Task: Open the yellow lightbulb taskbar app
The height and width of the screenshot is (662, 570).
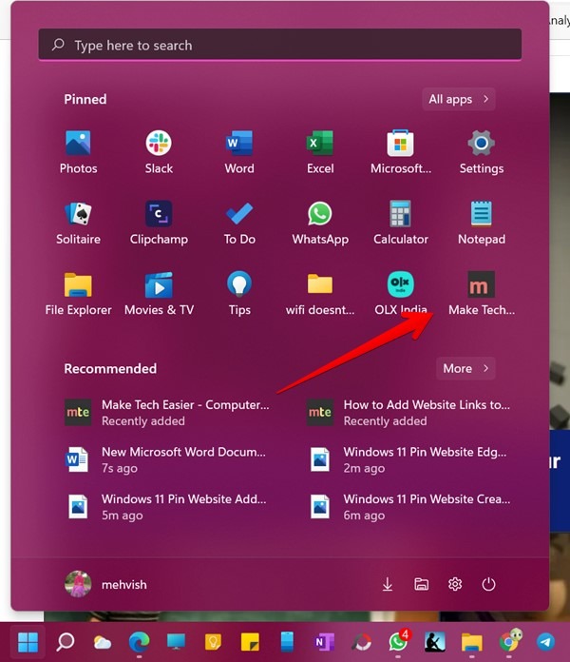Action: (x=213, y=642)
